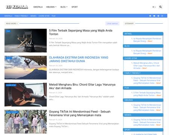
Task: Open the TikTok dancers group thumbnail
Action: click(x=26, y=121)
